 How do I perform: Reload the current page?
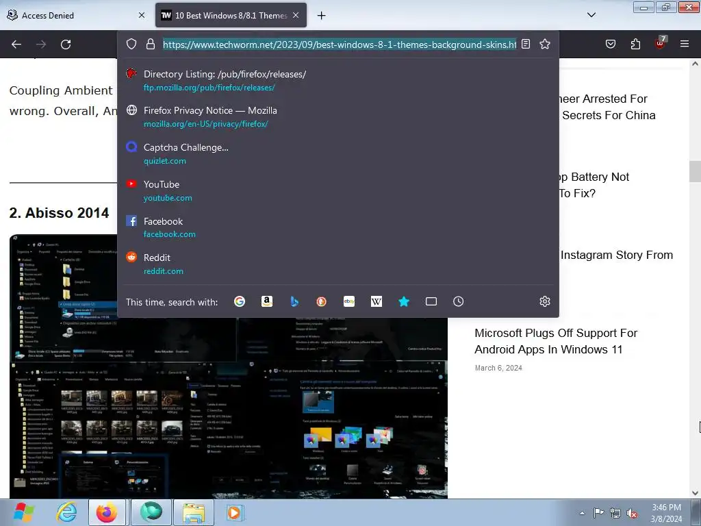(x=66, y=45)
